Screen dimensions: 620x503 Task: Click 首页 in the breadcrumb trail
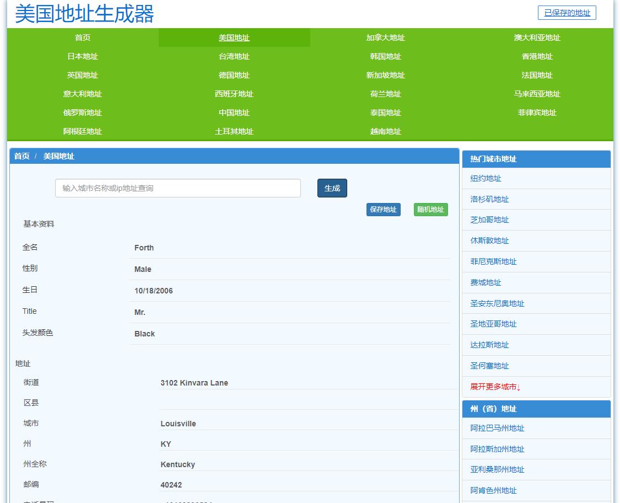pos(21,157)
